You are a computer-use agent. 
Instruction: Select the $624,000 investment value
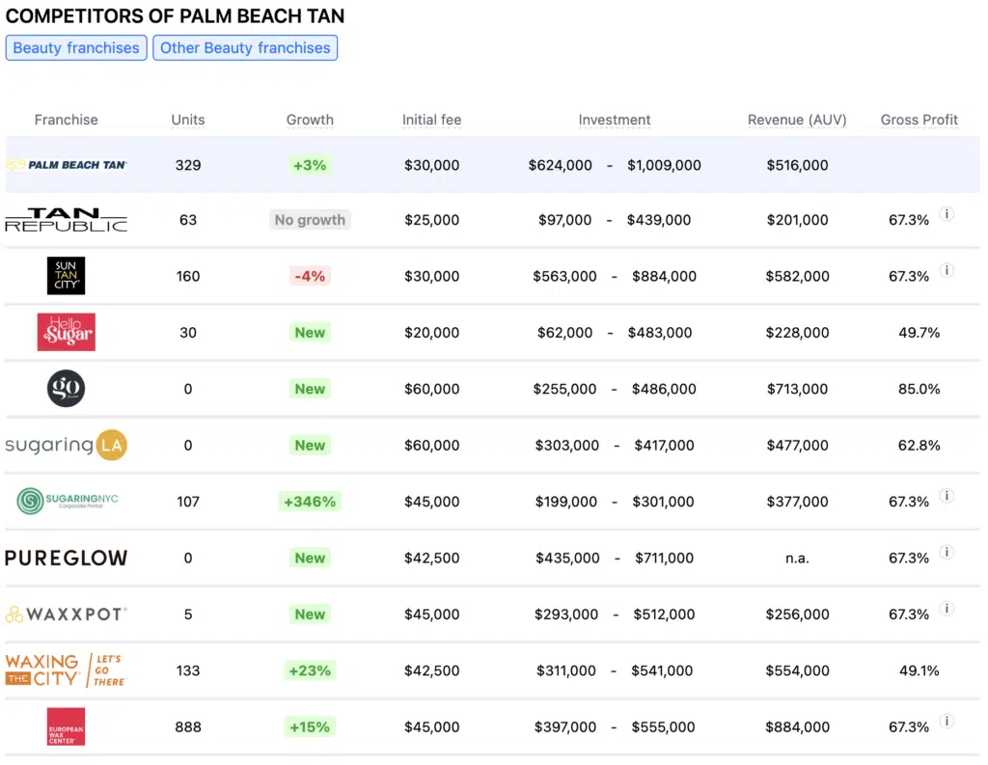coord(561,165)
